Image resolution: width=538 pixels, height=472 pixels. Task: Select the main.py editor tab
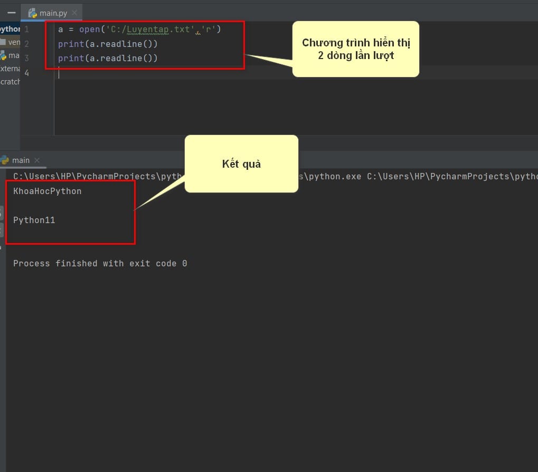tap(51, 13)
